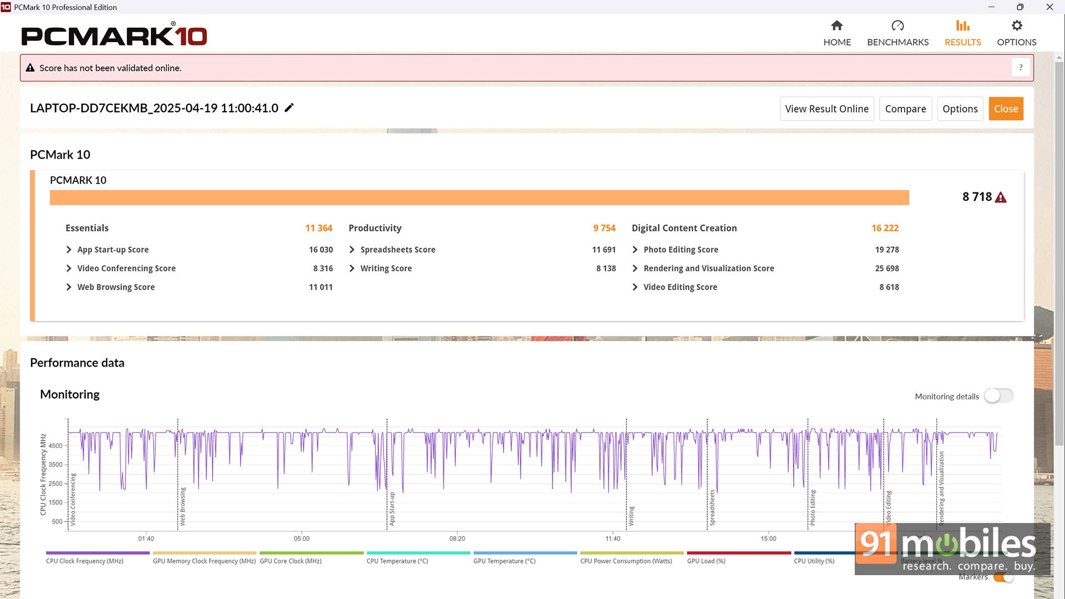Select GPU Load red legend swatch
Screen dimensions: 1065x599
(739, 553)
